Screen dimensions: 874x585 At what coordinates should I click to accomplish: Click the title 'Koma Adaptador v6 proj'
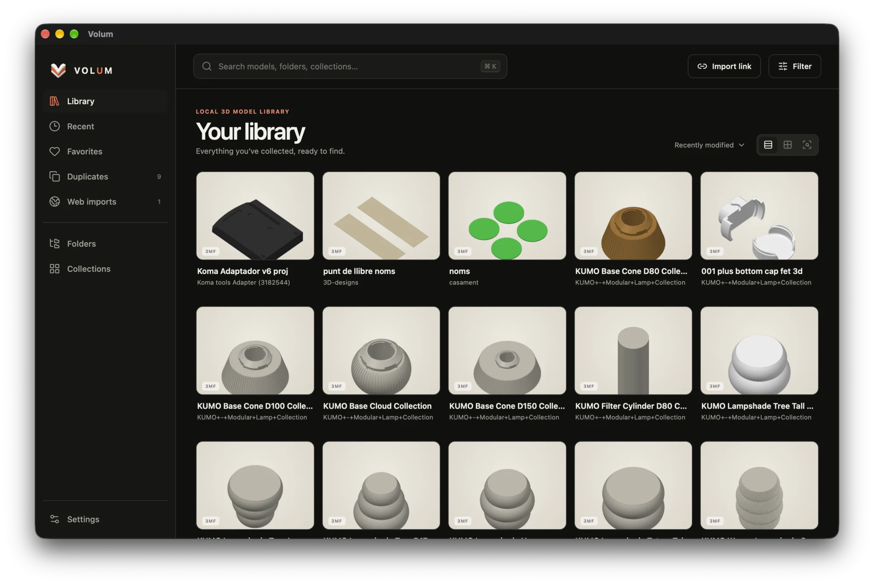pos(243,271)
